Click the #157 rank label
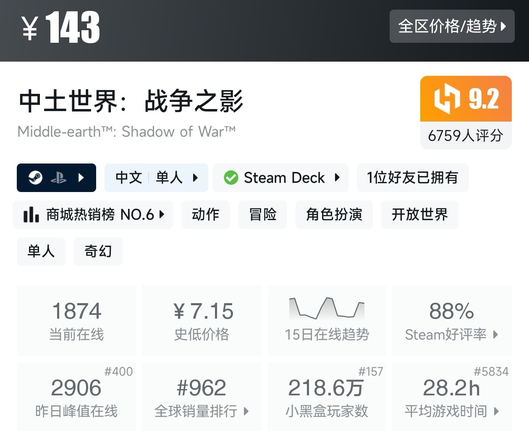The height and width of the screenshot is (431, 529). tap(370, 371)
